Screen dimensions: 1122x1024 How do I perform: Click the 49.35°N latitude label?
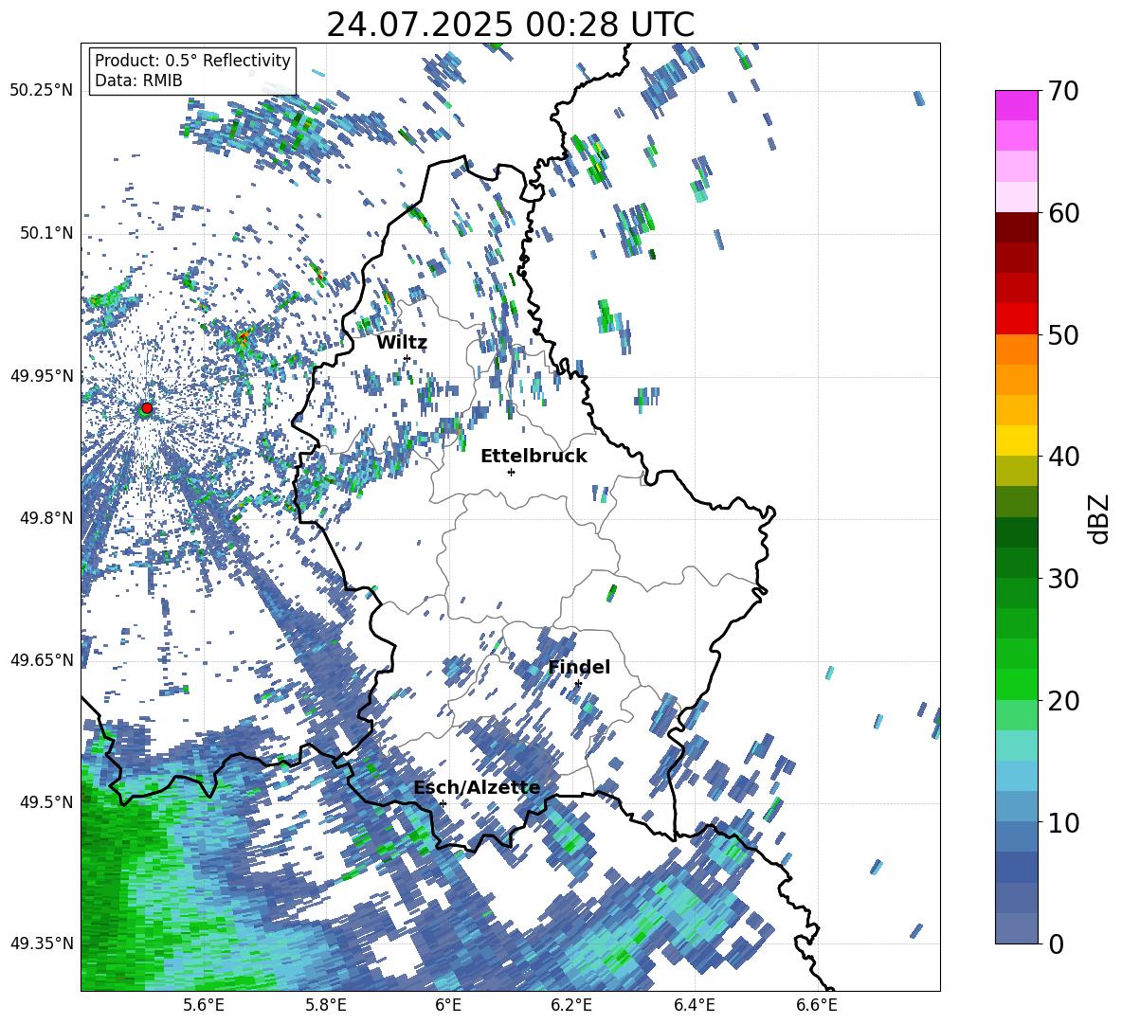(x=42, y=943)
